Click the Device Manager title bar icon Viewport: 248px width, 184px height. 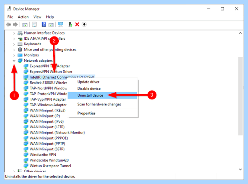tap(9, 9)
